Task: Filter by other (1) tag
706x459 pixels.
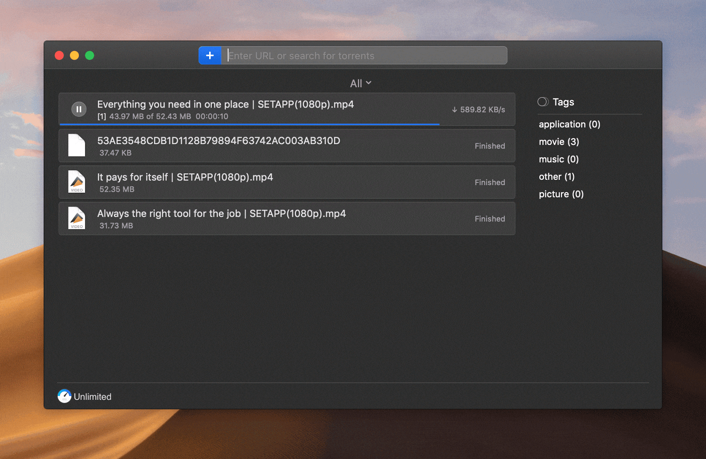Action: (557, 177)
